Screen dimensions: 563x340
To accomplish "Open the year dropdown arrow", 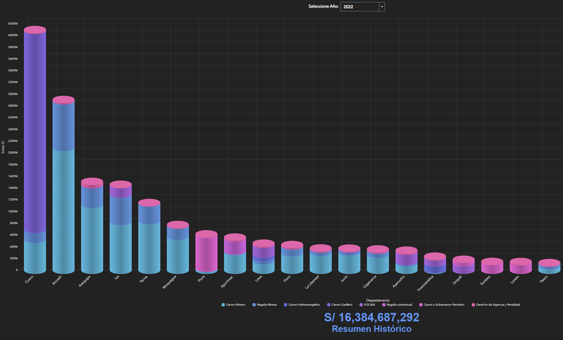I will click(x=382, y=7).
